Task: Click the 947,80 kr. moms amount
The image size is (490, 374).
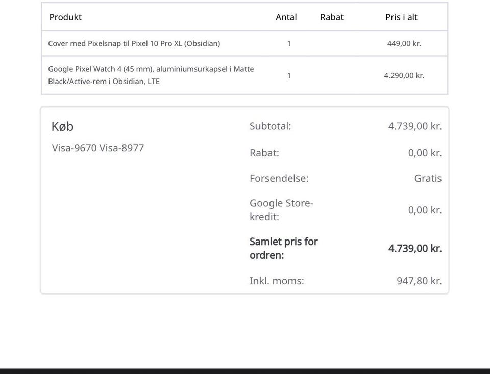Action: coord(419,281)
